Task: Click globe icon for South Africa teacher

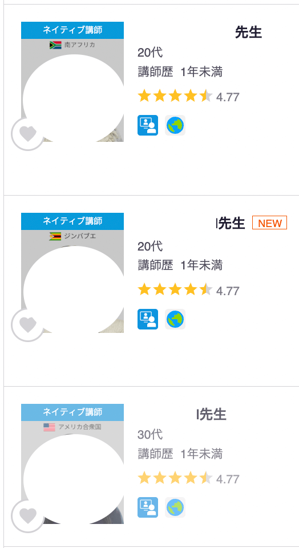Action: coord(175,125)
